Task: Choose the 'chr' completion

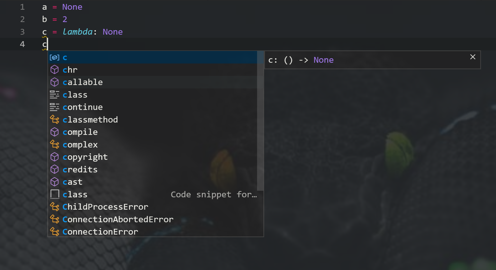Action: coord(153,70)
